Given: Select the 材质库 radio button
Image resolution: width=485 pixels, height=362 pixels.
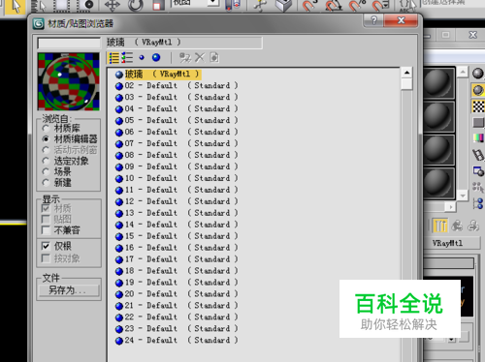Looking at the screenshot, I should coord(46,129).
